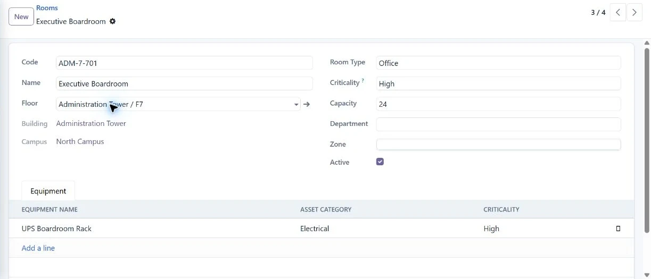The height and width of the screenshot is (279, 651).
Task: Click the scrollbar down arrow
Action: pos(647,275)
